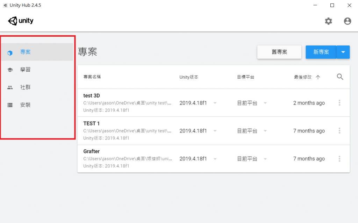Click the 目標平台 column header
This screenshot has width=358, height=223.
246,77
